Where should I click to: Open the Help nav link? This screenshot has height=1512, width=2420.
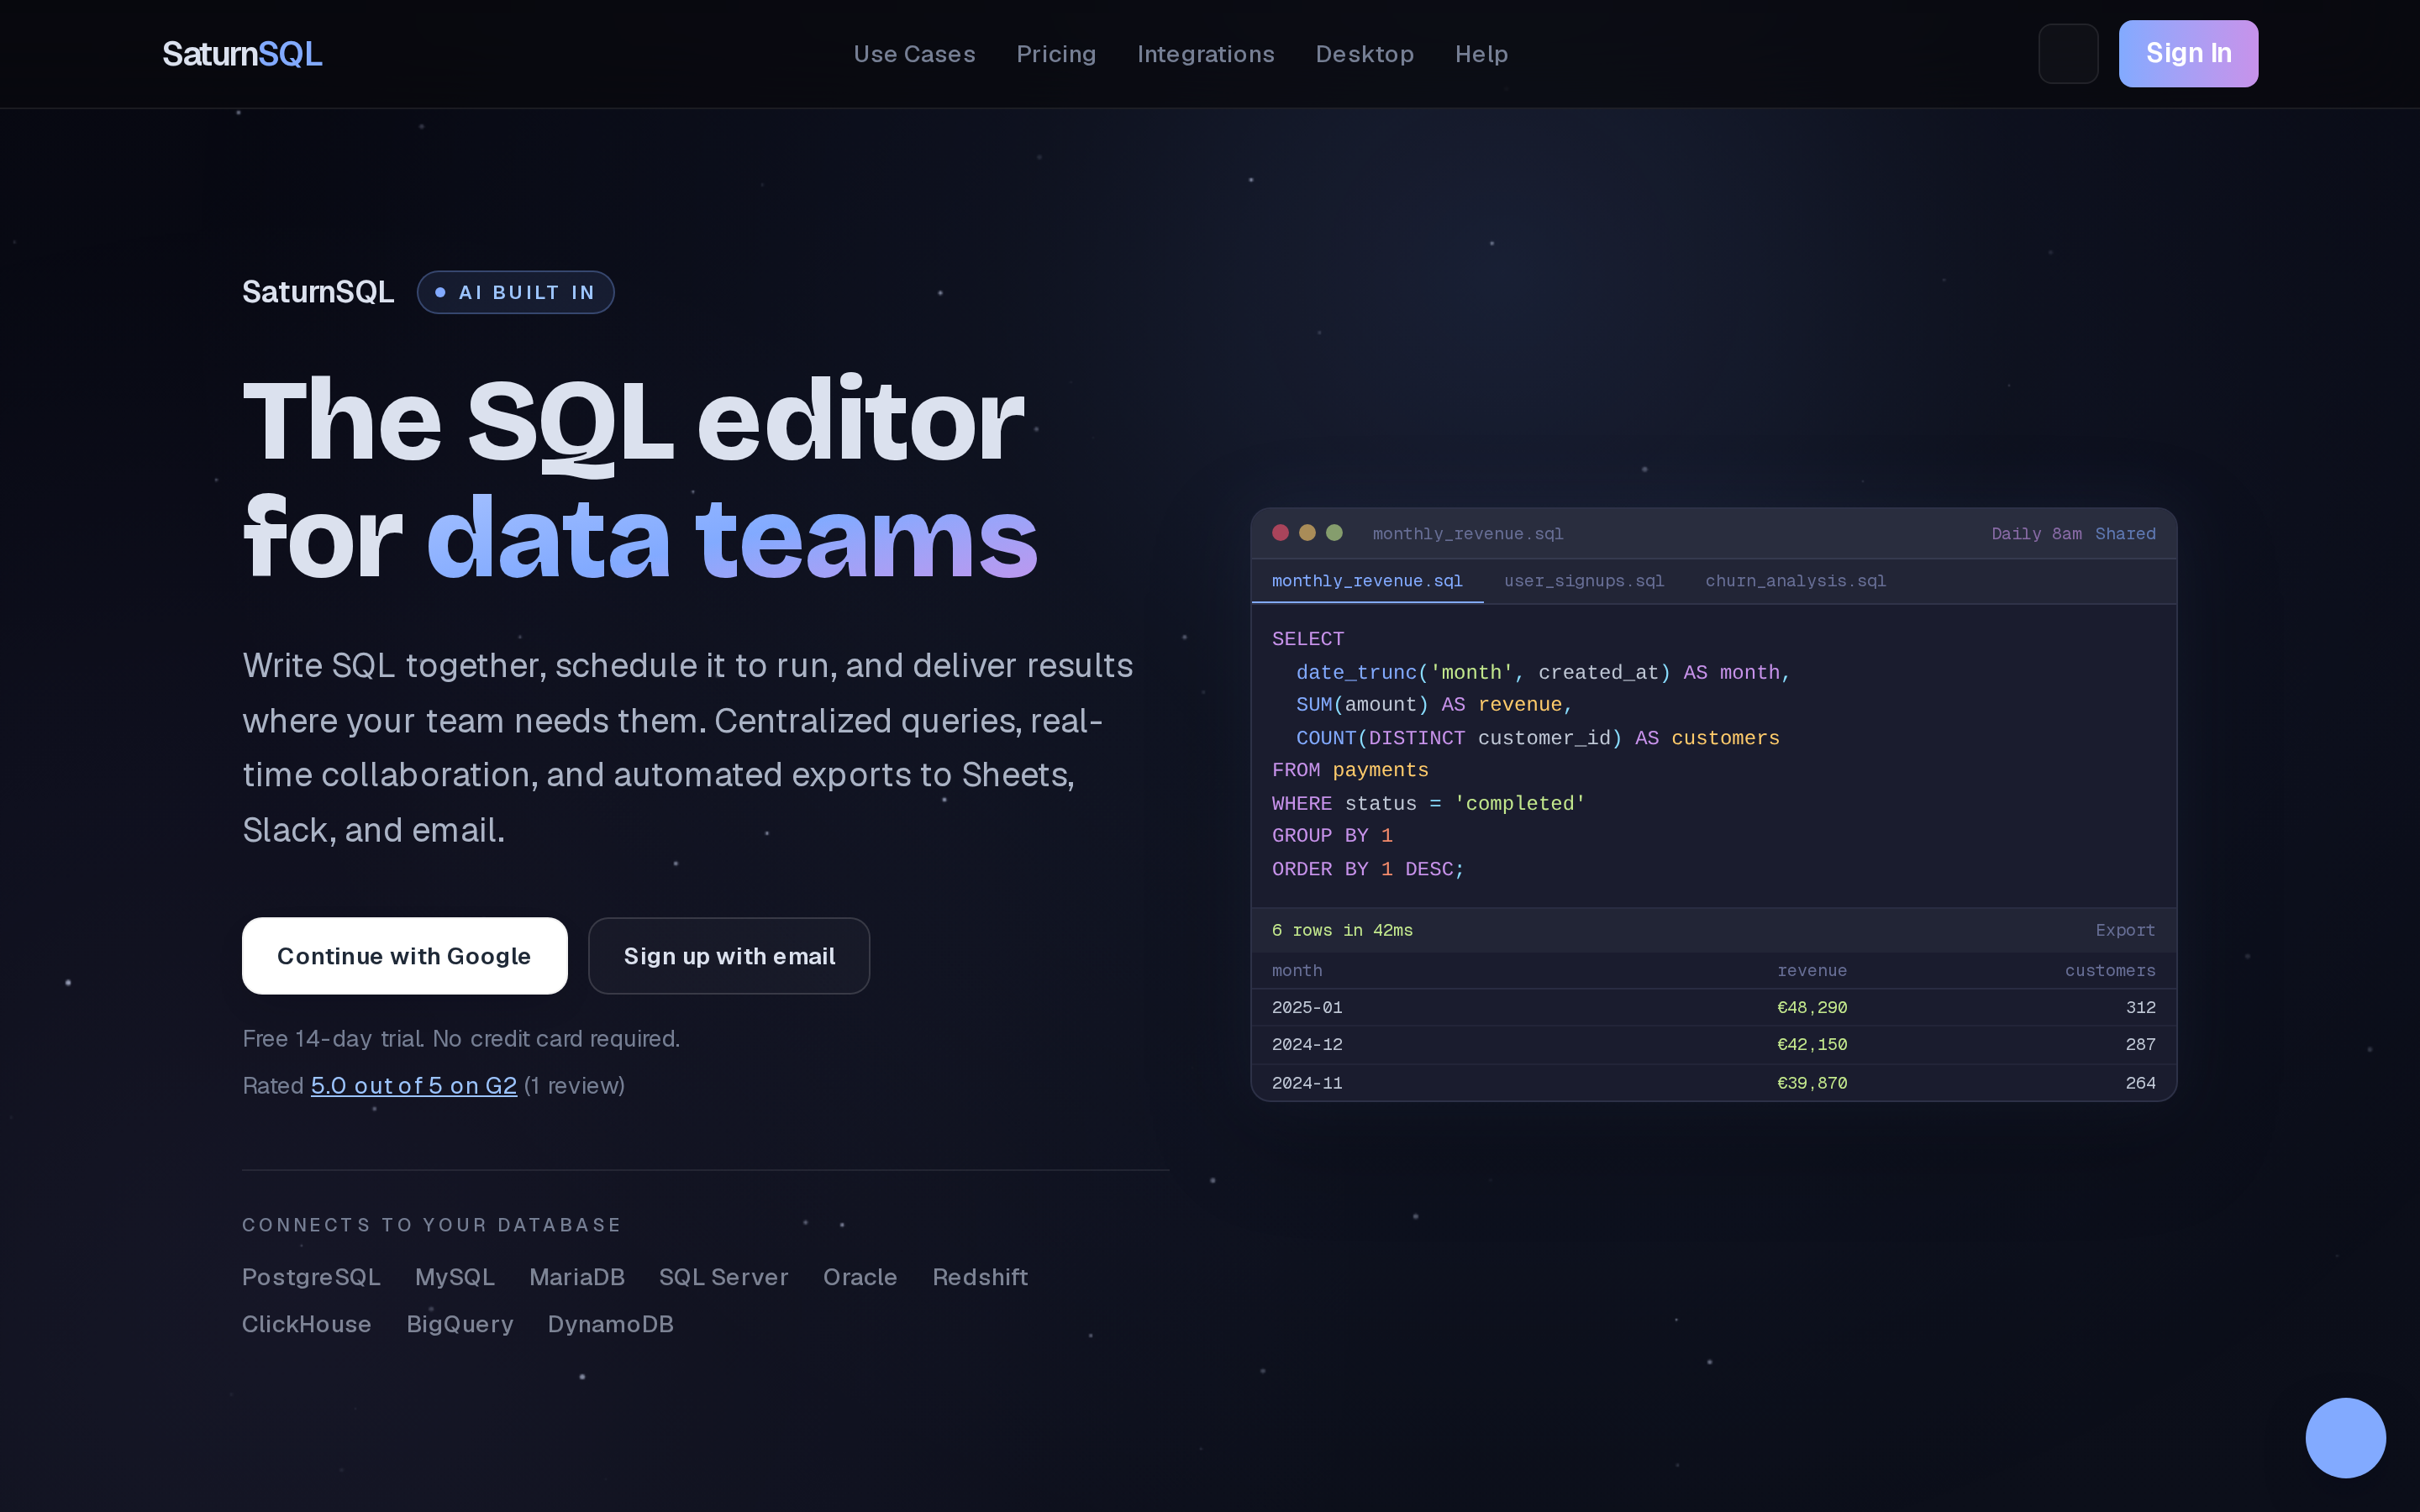coord(1481,54)
